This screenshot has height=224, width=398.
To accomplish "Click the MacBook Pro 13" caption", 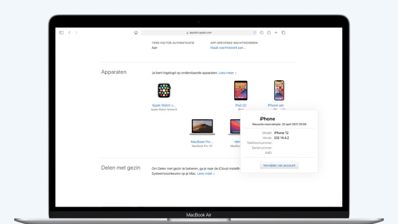I will pos(202,146).
